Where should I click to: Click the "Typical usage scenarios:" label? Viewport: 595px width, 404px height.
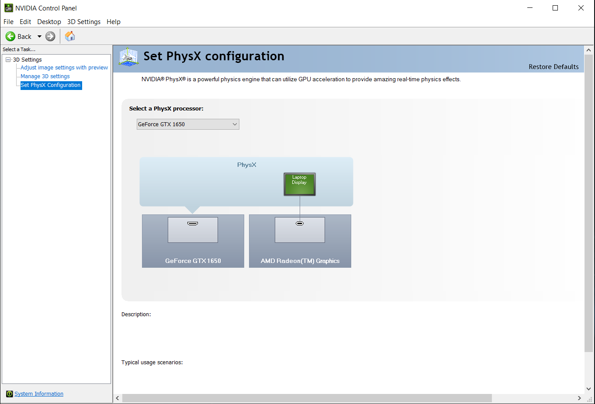[152, 363]
